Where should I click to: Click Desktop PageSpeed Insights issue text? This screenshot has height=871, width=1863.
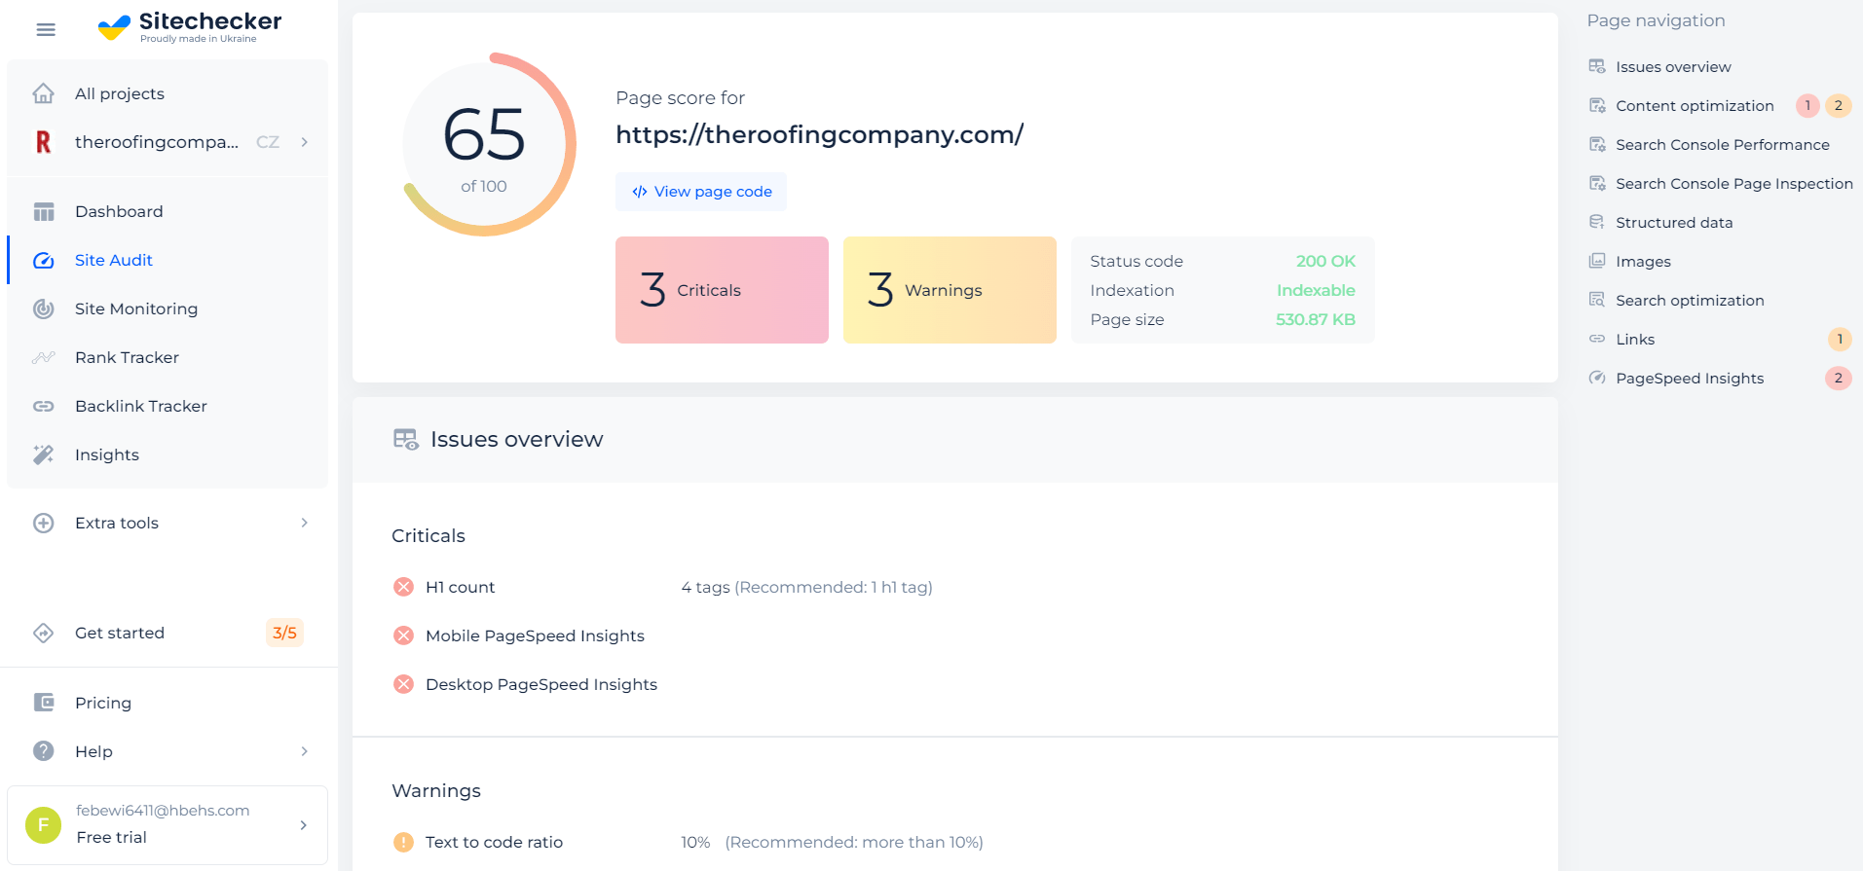pos(541,684)
